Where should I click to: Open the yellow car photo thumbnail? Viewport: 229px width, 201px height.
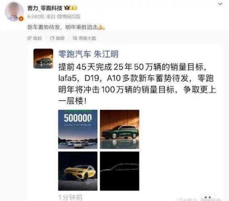tap(78, 171)
